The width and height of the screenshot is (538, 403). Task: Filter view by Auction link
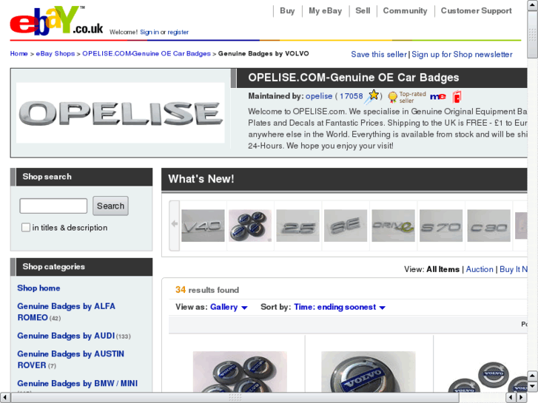click(480, 269)
